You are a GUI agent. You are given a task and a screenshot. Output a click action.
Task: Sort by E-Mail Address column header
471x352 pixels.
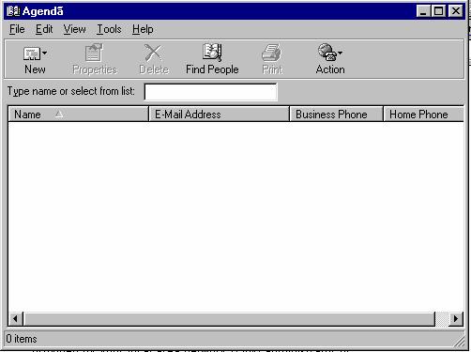(219, 115)
